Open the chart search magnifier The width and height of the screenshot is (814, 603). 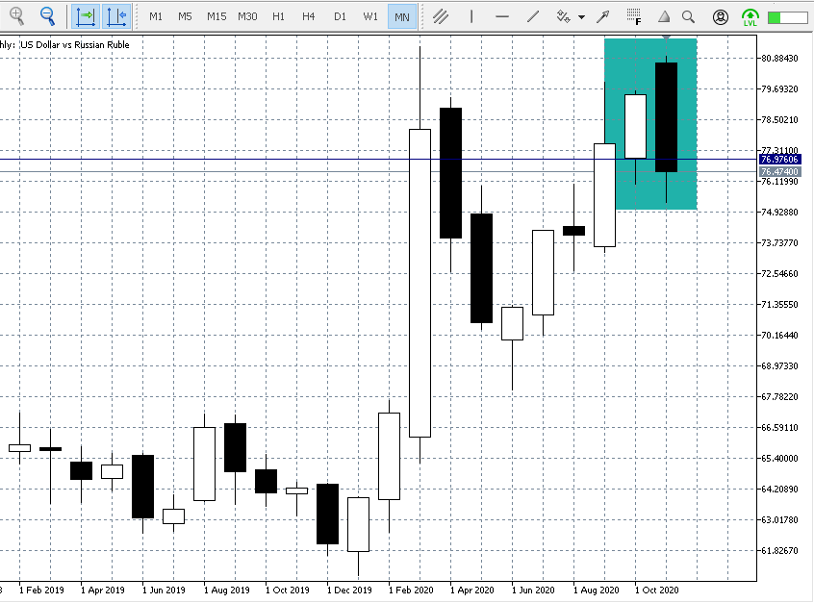pos(687,16)
